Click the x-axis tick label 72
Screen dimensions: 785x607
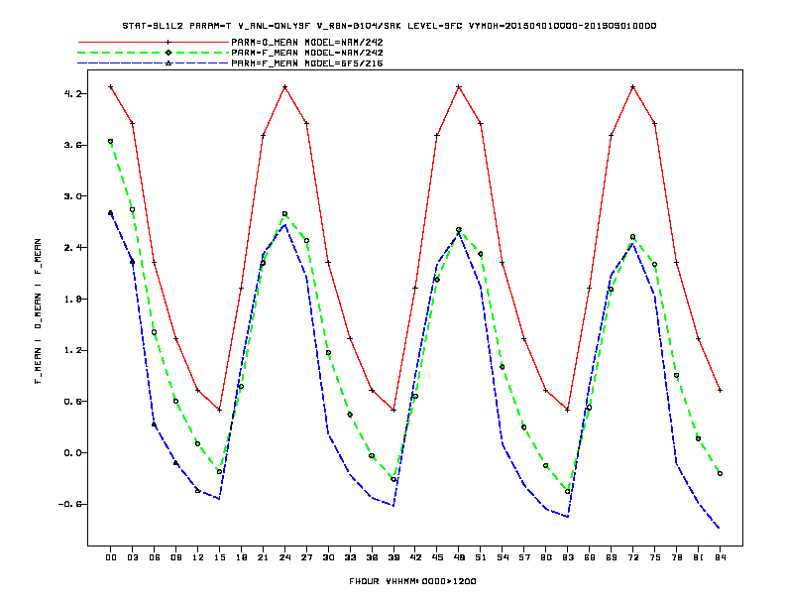(x=632, y=557)
